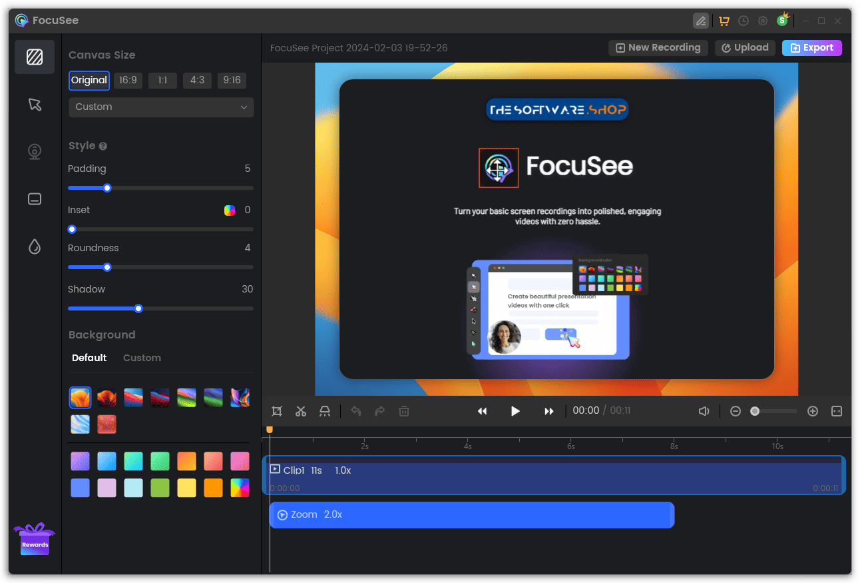The image size is (860, 583).
Task: Choose the yellow background swatch
Action: click(186, 488)
